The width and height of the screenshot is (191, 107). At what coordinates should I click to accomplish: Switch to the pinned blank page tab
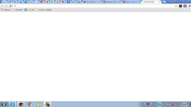point(36,2)
